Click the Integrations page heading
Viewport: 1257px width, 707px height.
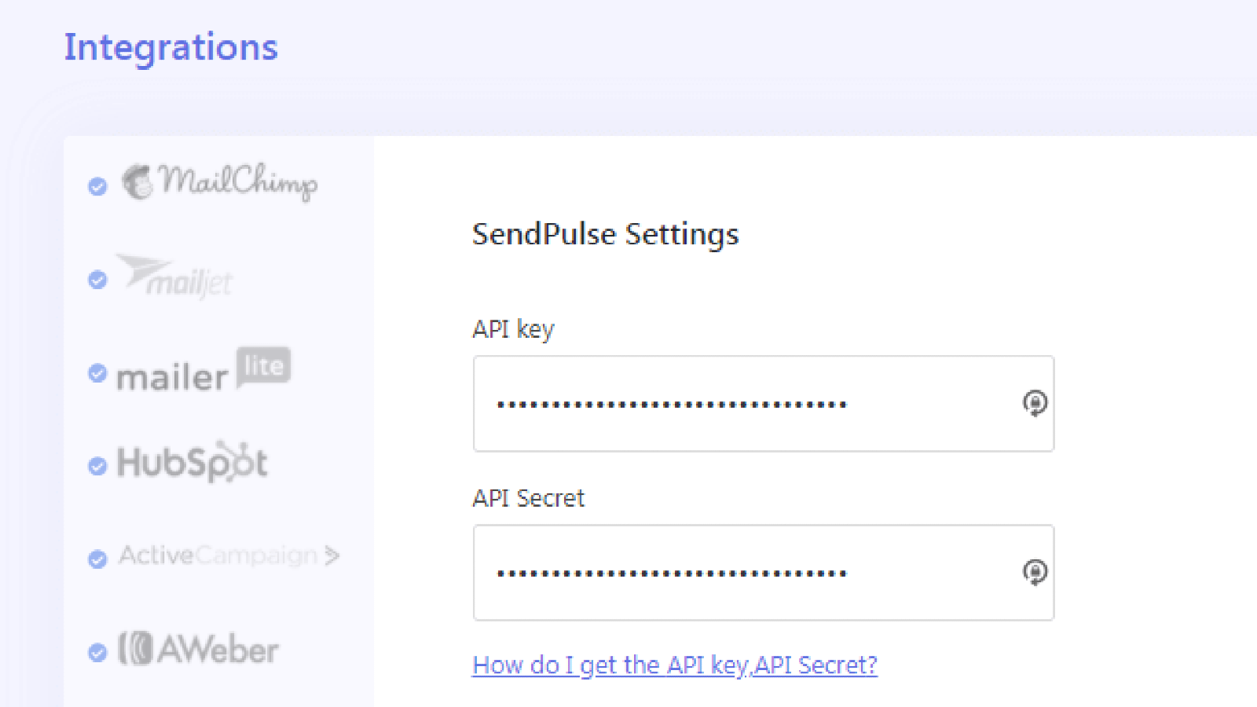click(170, 47)
